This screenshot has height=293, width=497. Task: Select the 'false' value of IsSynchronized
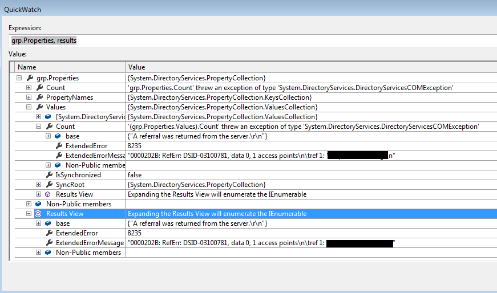coord(135,175)
